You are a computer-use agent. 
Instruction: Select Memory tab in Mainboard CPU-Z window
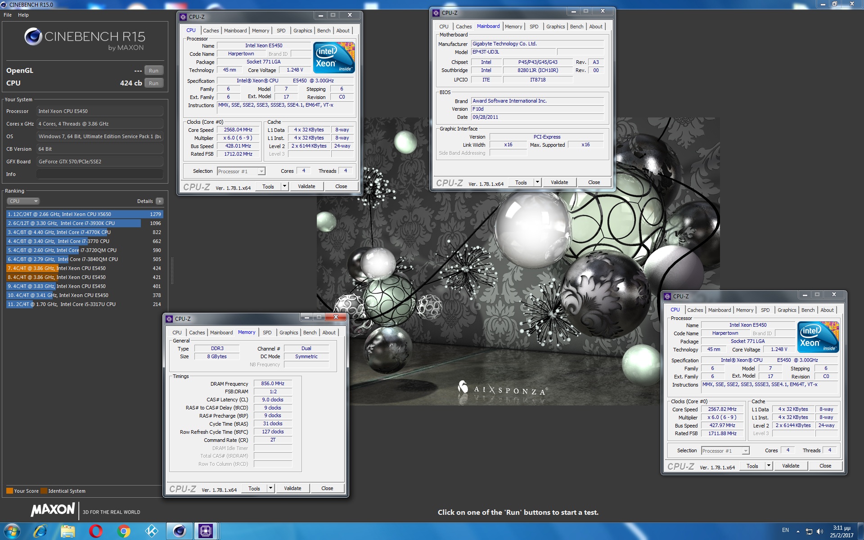[513, 27]
